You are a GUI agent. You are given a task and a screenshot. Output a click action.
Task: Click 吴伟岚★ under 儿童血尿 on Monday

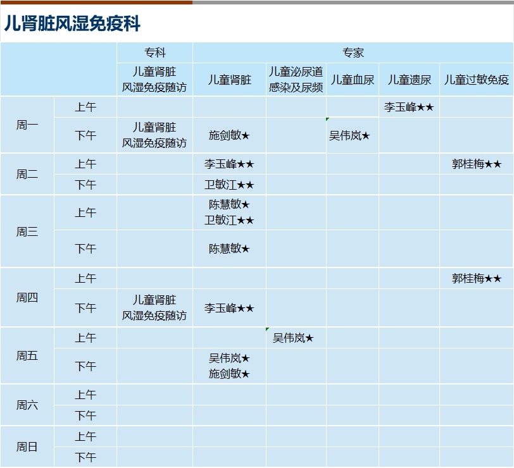click(x=349, y=135)
